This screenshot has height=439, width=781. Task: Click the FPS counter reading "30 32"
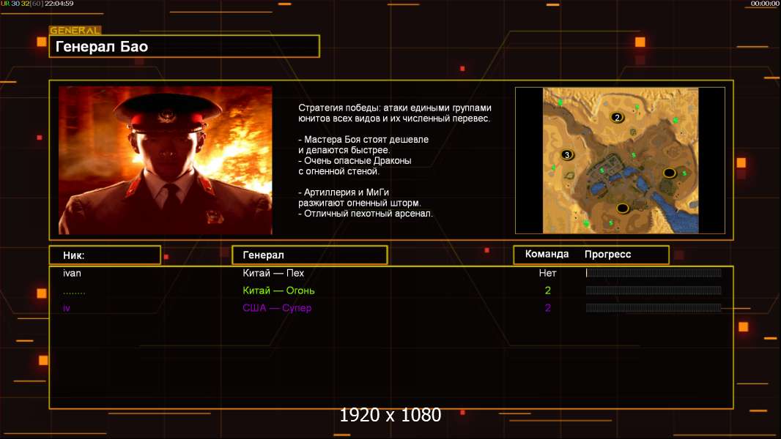coord(21,4)
